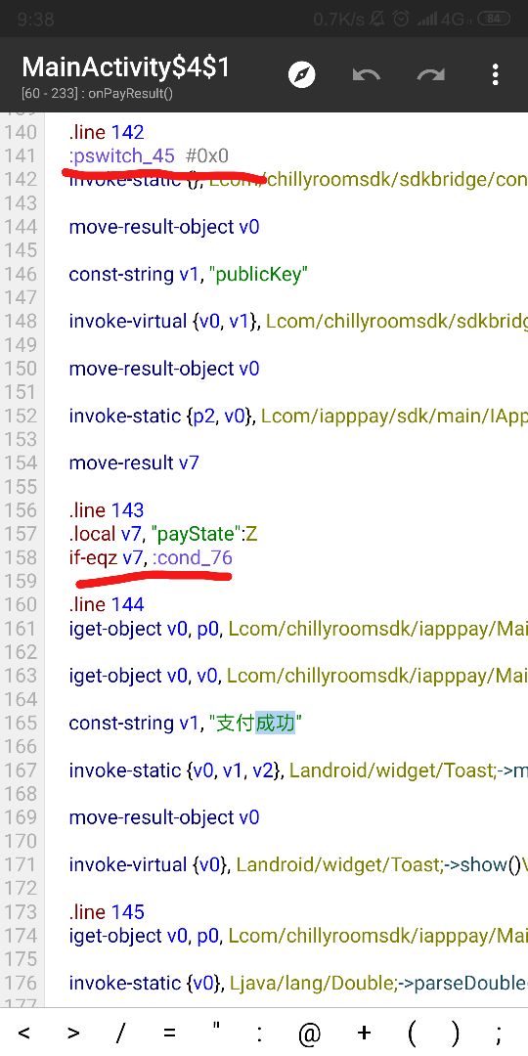
Task: Tap move-result-object v0 on line 144
Action: [x=163, y=227]
